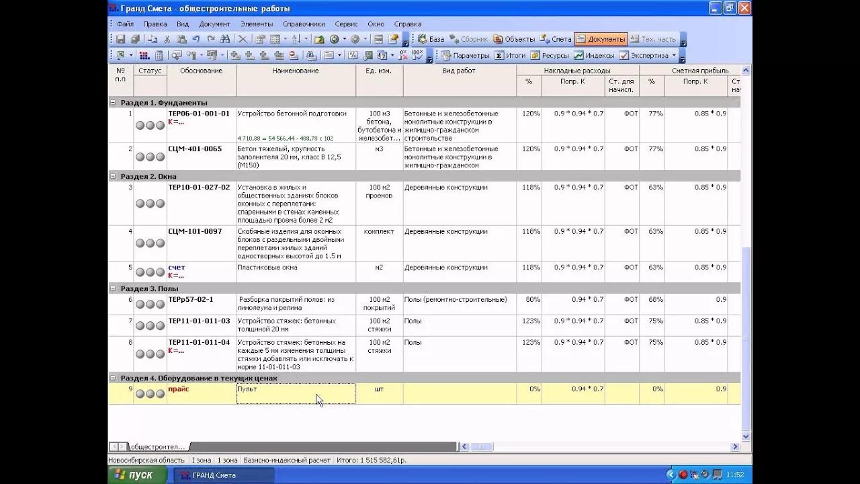Click the Save diskette icon
Viewport: 860px width, 484px height.
point(120,39)
